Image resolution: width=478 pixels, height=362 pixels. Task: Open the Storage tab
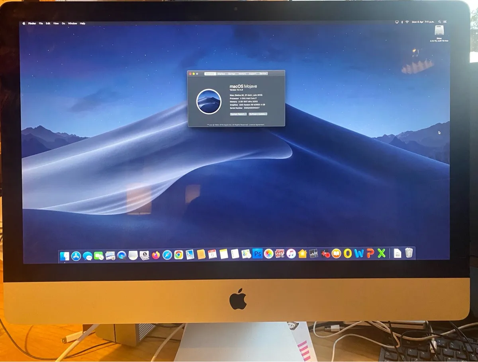[x=232, y=74]
